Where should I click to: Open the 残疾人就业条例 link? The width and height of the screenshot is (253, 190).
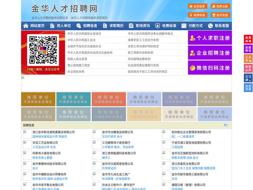pyautogui.click(x=77, y=59)
